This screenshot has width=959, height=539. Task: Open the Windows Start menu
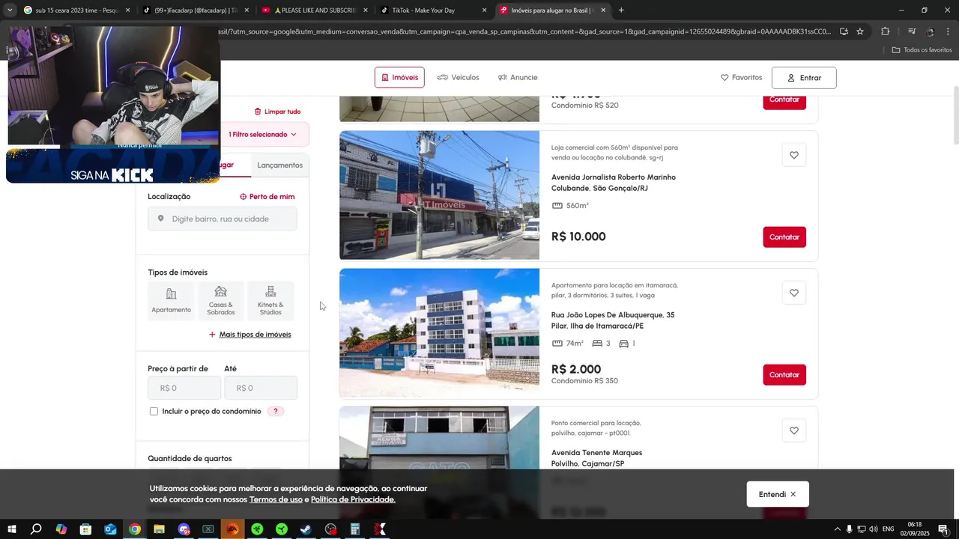pyautogui.click(x=11, y=529)
